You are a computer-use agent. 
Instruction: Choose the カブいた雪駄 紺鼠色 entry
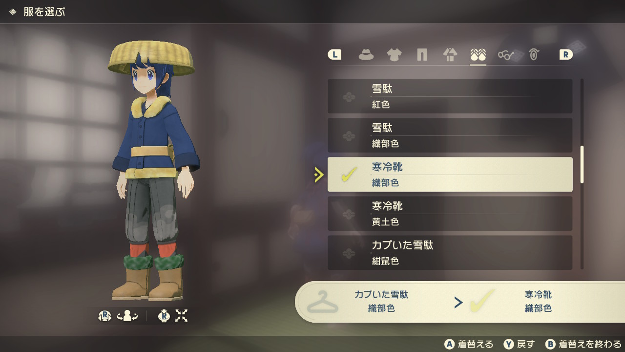pos(450,253)
